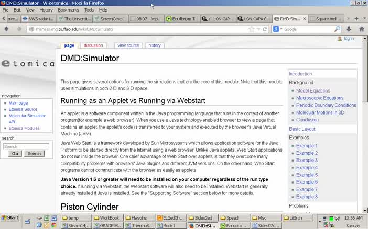This screenshot has height=229, width=368.
Task: Switch to the Book1 Excel window
Action: coord(171,225)
